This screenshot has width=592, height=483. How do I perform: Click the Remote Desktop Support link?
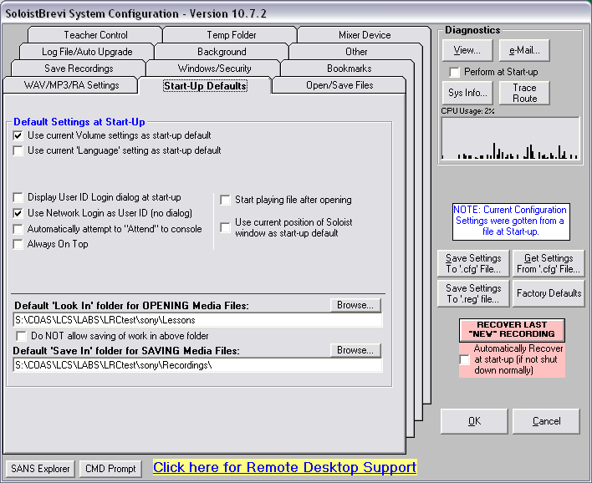point(284,467)
